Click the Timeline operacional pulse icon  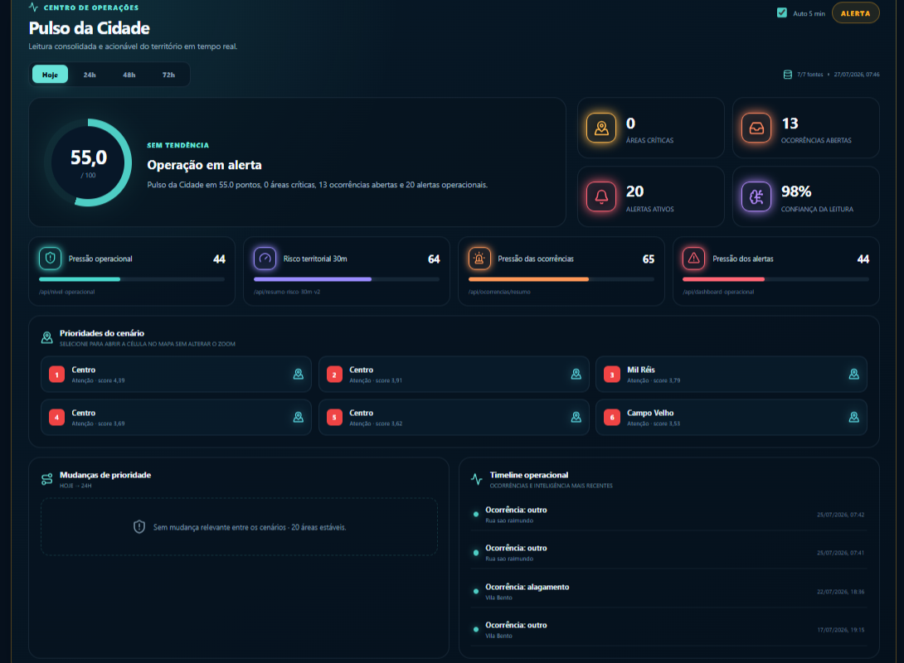coord(477,479)
